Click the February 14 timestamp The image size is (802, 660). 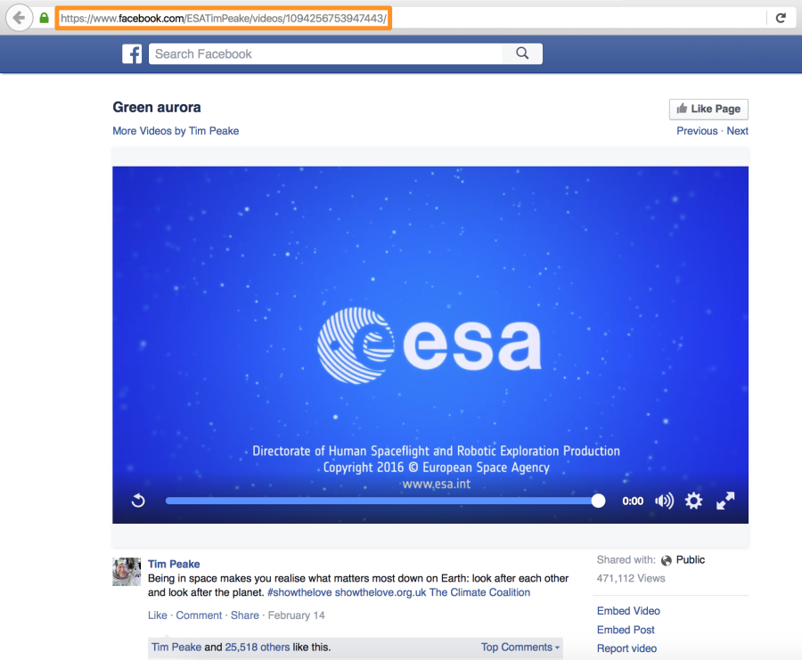coord(296,615)
